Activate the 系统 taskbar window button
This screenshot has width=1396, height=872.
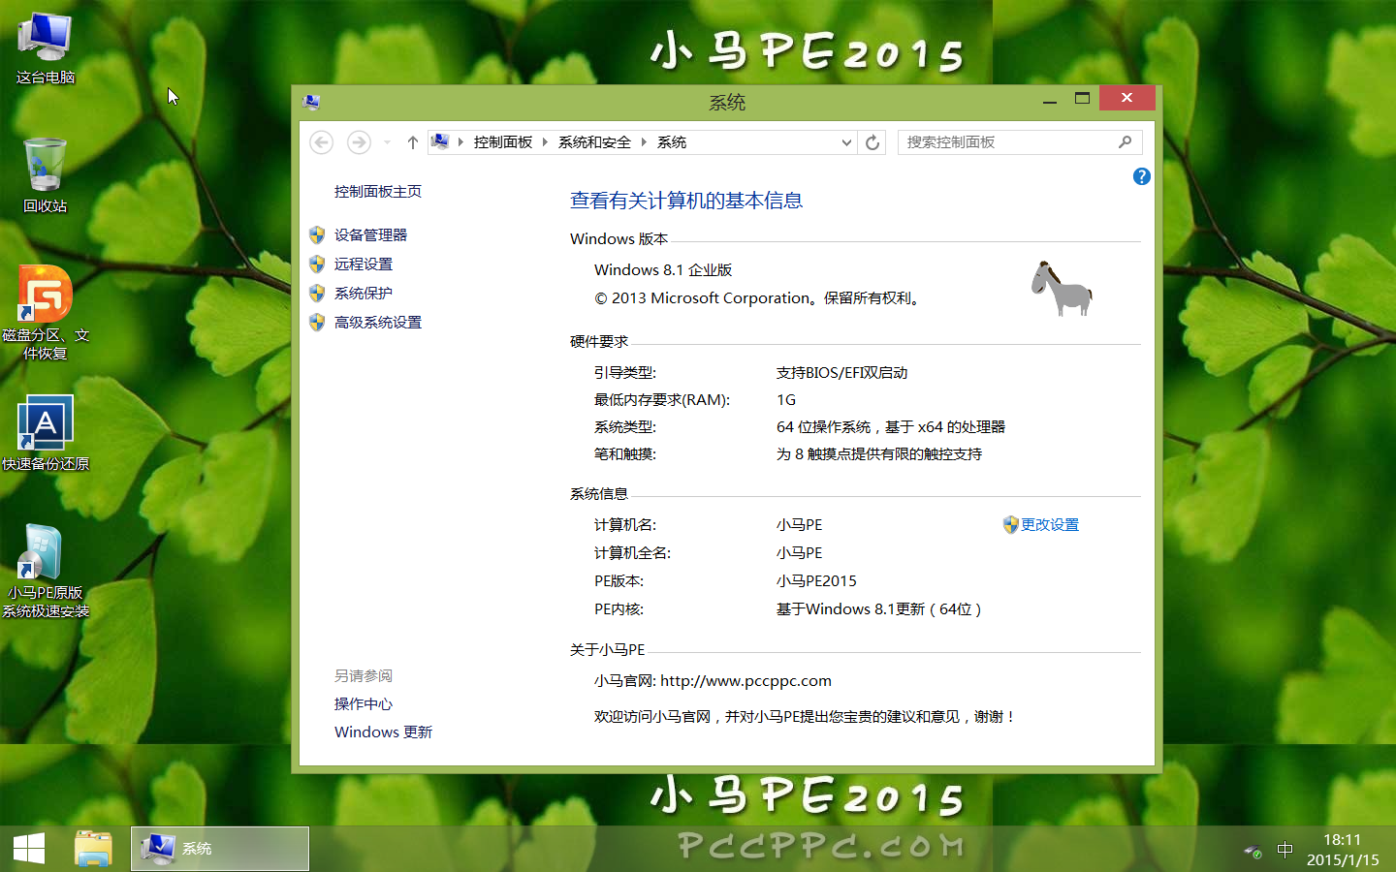coord(220,849)
